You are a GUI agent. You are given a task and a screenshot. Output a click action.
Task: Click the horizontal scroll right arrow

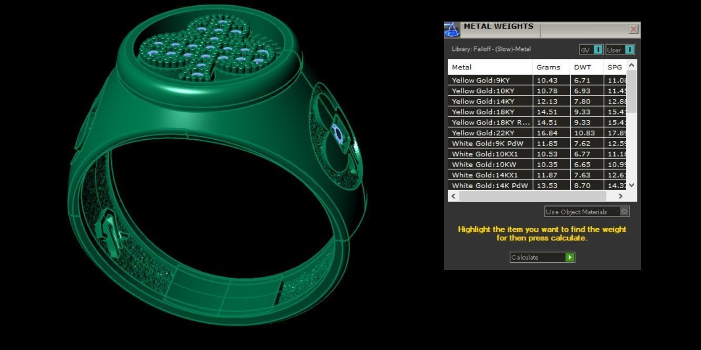point(621,196)
